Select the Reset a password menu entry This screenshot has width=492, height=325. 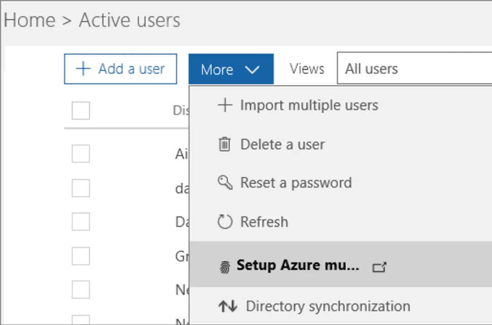(x=296, y=183)
